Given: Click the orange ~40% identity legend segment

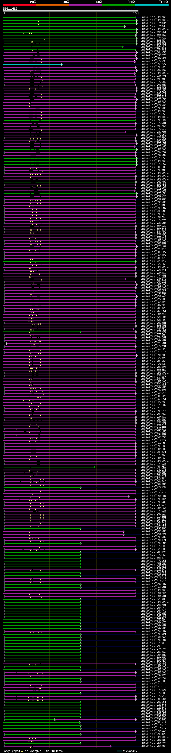Looking at the screenshot, I should [53, 5].
